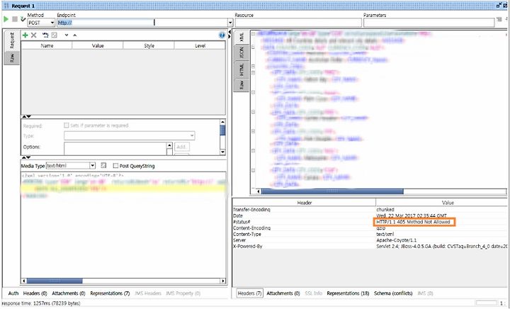Open the response Attachments (0) tab

(x=283, y=293)
